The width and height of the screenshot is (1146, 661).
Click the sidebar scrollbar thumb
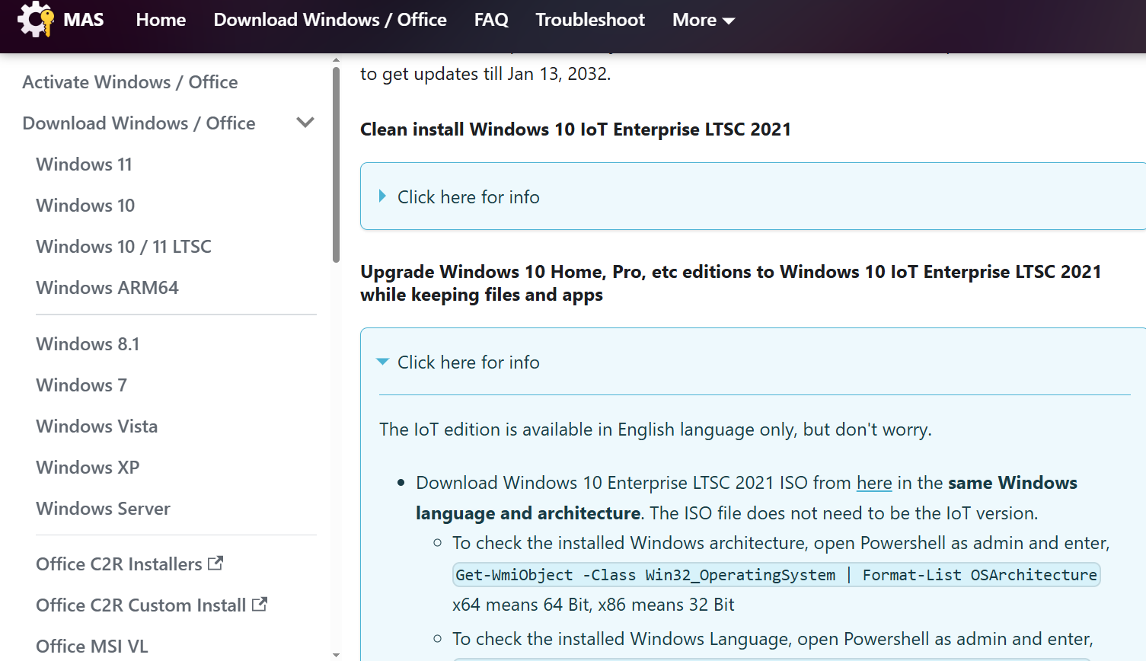click(x=336, y=164)
